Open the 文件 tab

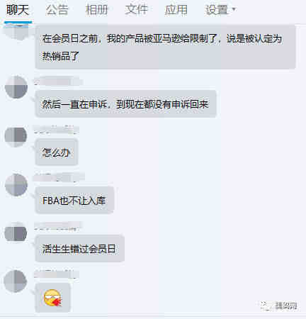(136, 11)
